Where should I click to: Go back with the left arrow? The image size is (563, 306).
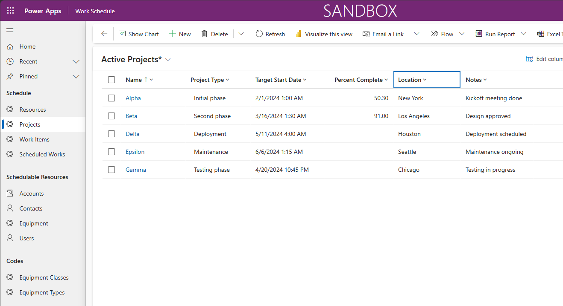coord(104,34)
